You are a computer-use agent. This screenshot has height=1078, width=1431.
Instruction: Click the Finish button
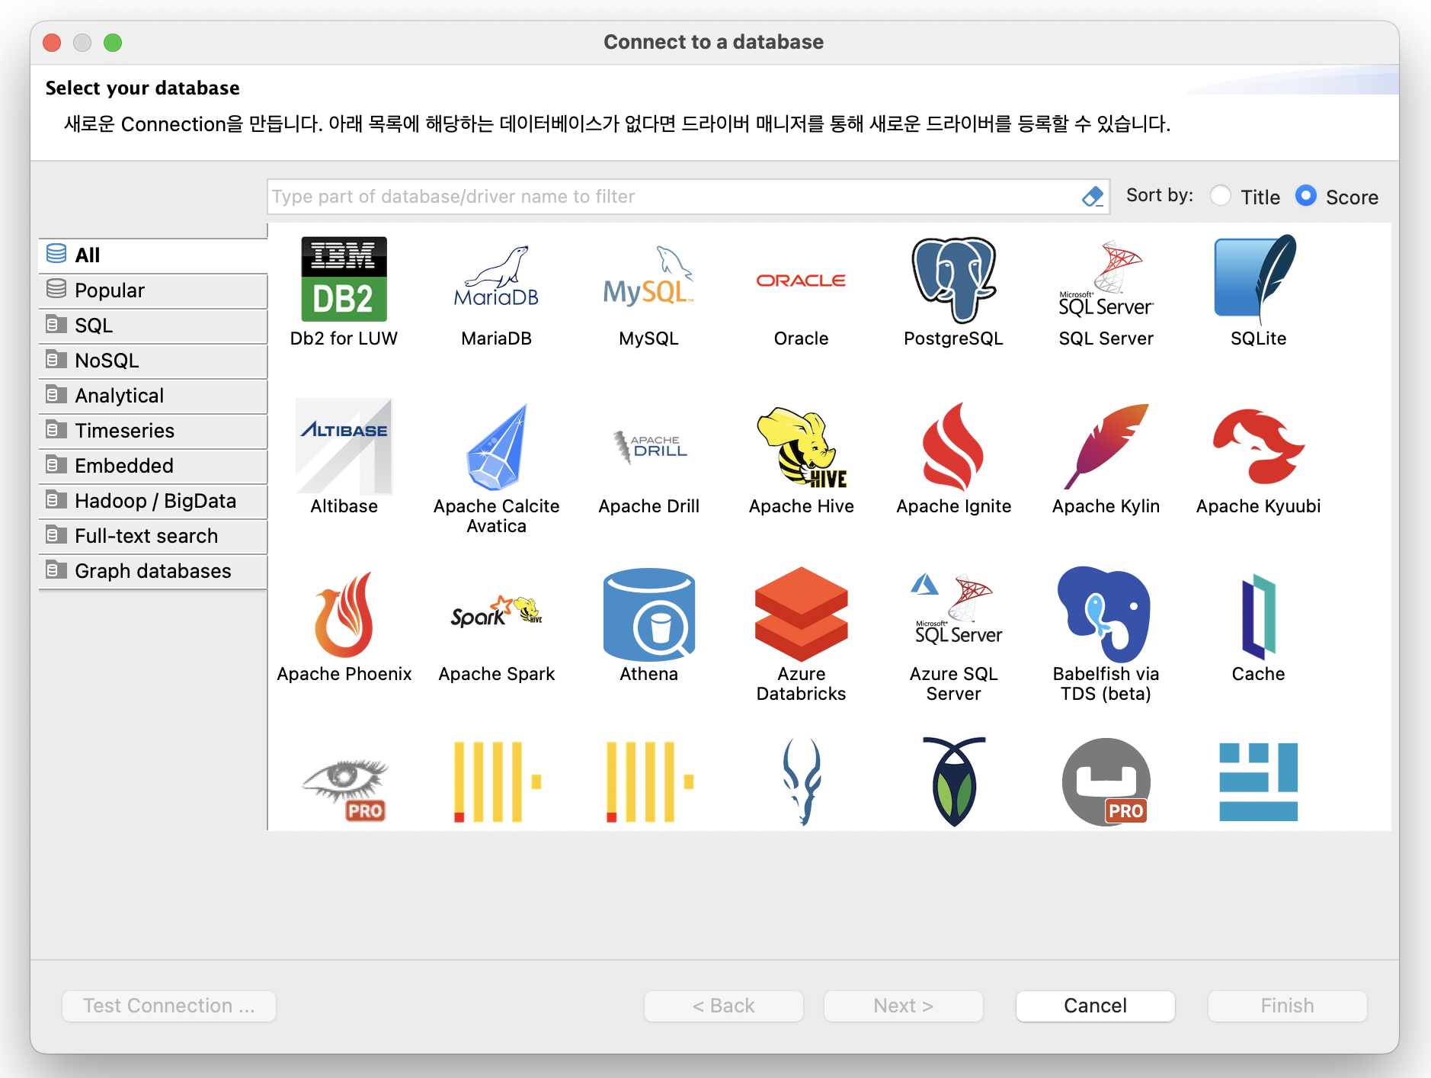tap(1287, 1006)
